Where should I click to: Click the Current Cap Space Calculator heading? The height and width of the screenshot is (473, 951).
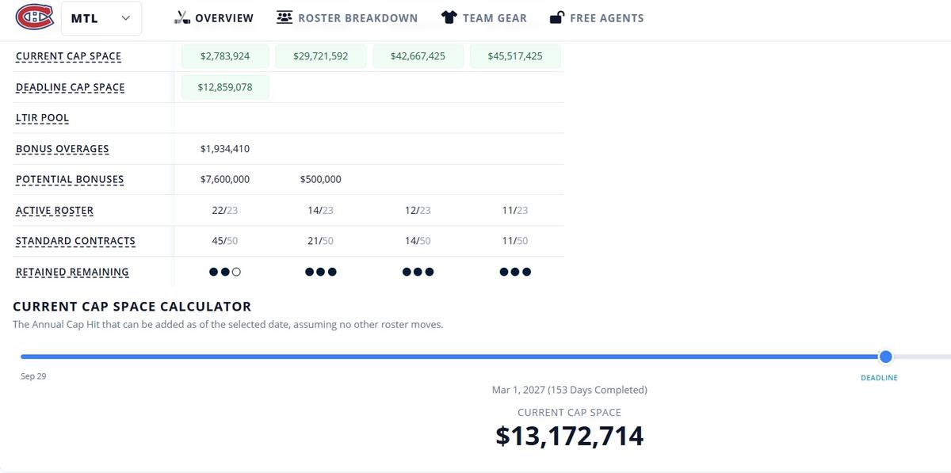point(132,307)
